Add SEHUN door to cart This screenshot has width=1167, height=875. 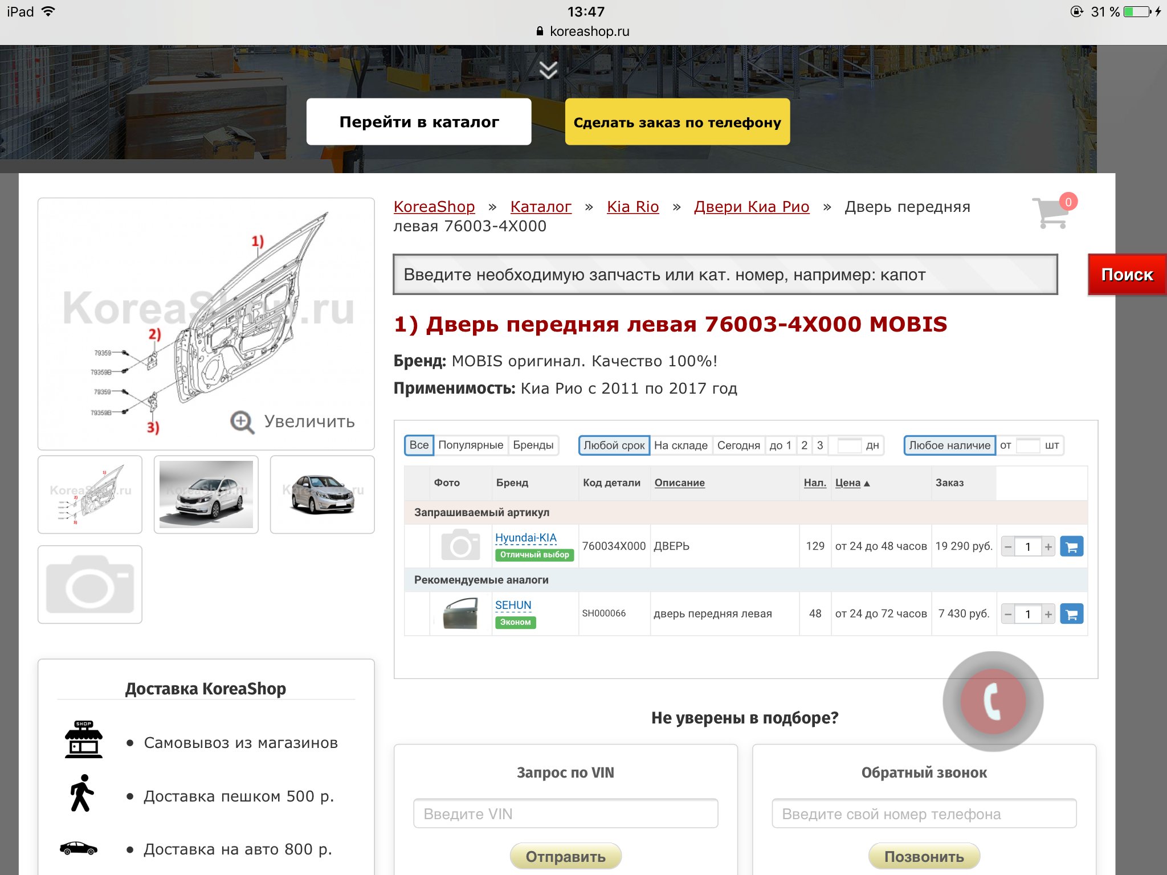1071,614
